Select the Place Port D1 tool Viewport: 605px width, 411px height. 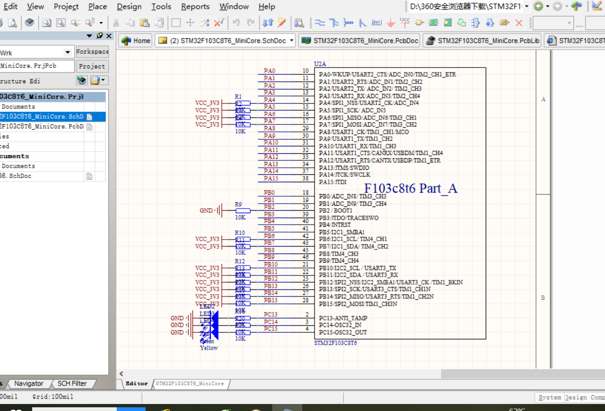tap(504, 23)
